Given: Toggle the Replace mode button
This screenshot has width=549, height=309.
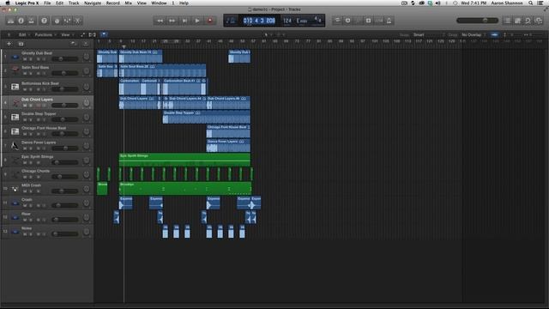Looking at the screenshot, I should tap(347, 21).
